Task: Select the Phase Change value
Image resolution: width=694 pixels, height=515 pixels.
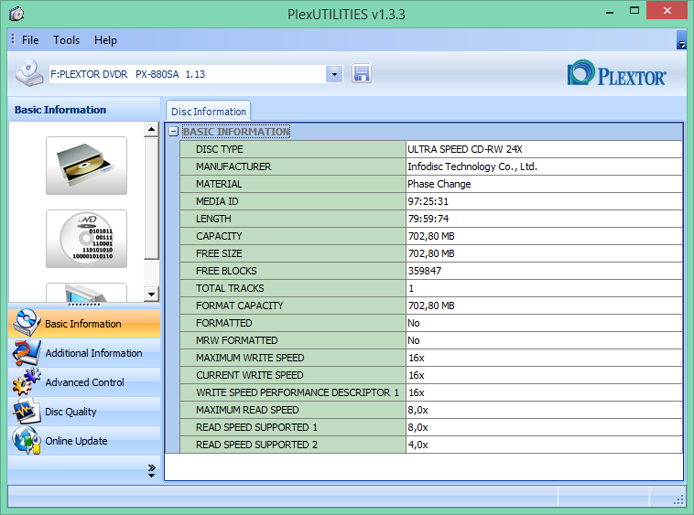Action: click(439, 184)
